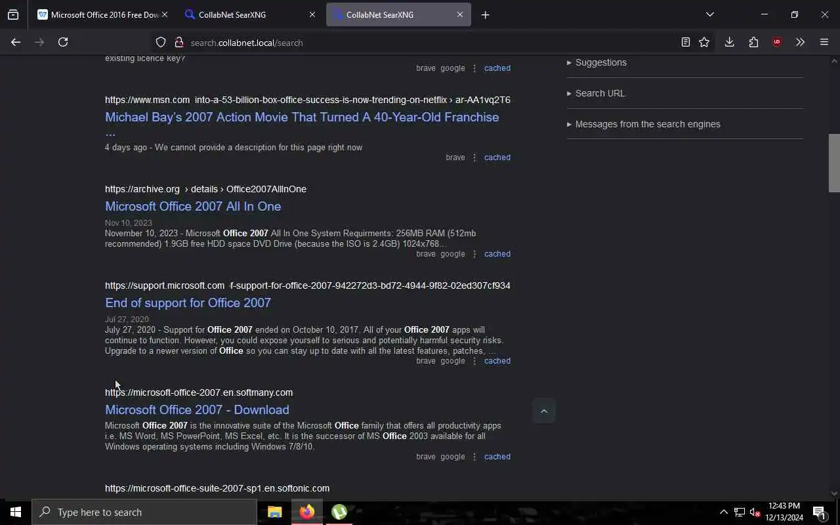840x525 pixels.
Task: Select the Firefox taskbar icon
Action: [x=306, y=512]
